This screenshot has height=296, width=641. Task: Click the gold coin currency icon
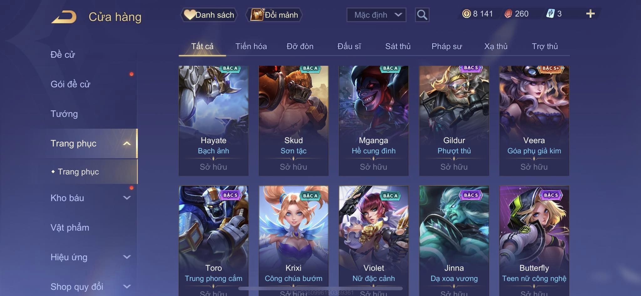466,14
